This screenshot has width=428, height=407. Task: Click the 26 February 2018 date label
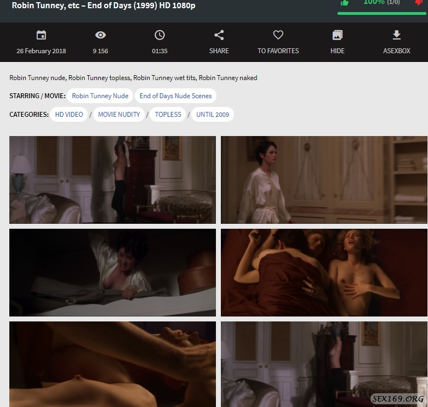click(41, 51)
